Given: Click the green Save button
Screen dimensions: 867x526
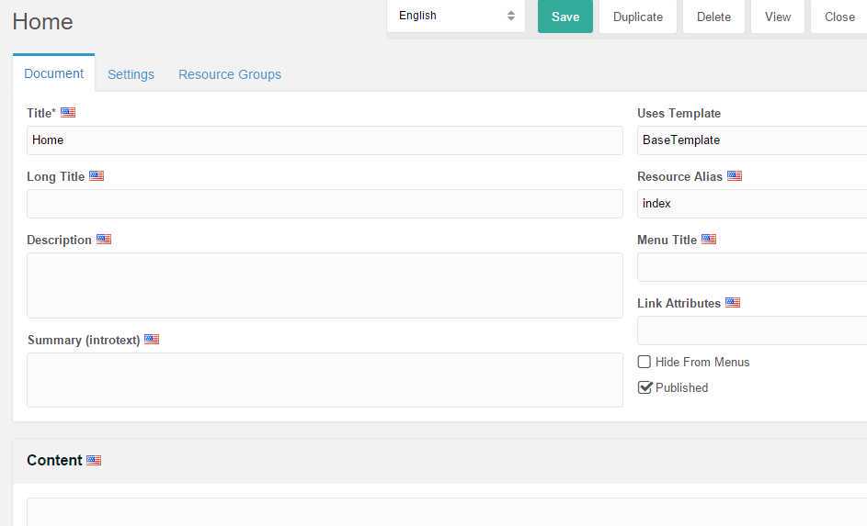Looking at the screenshot, I should 565,17.
